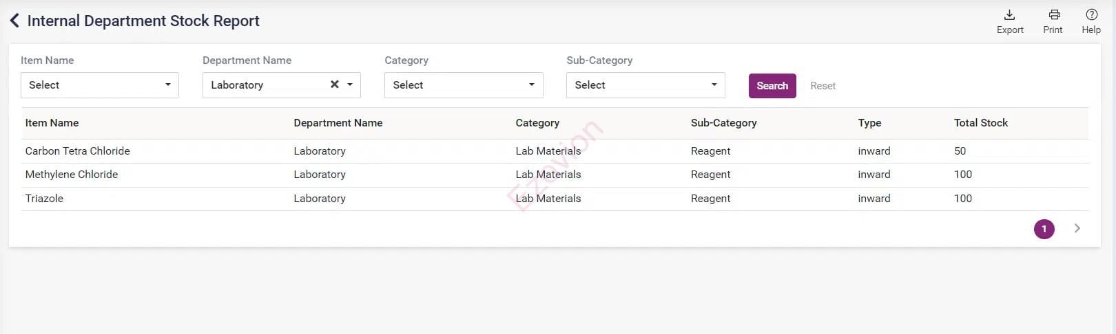The image size is (1116, 334).
Task: Click the Sub-Category column header
Action: click(723, 123)
